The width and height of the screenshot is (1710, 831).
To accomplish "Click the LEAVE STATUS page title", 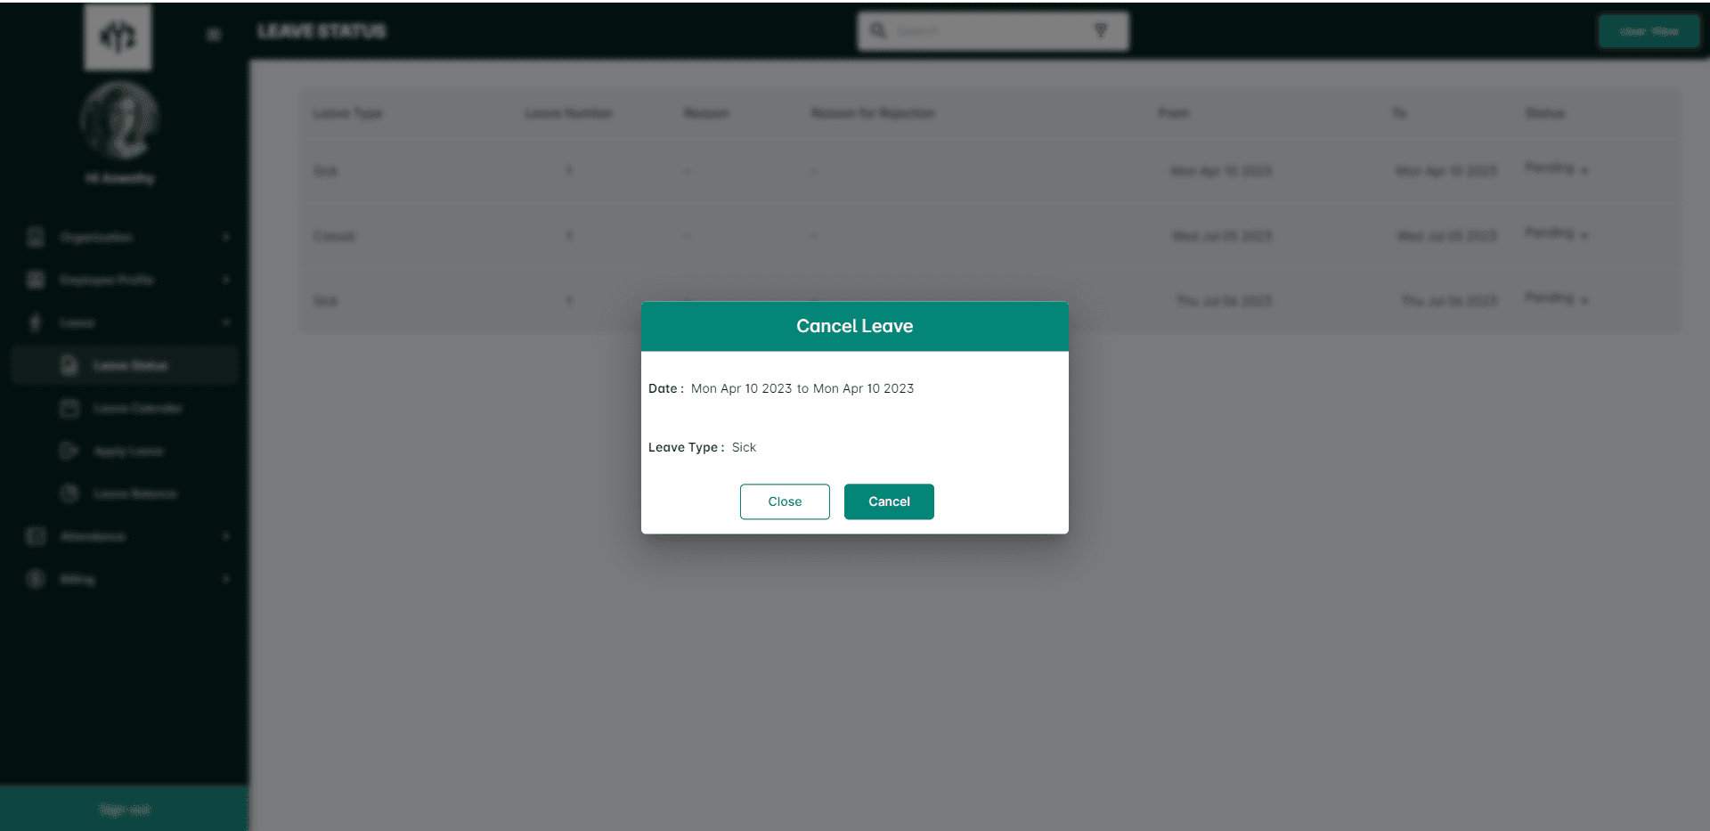I will [322, 31].
